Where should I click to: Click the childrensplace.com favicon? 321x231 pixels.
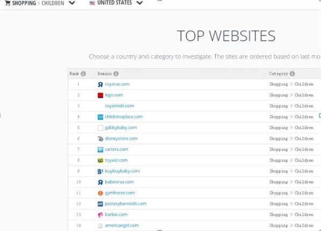click(x=101, y=117)
